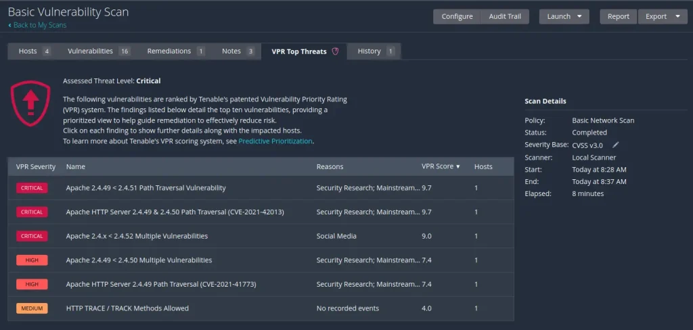Go to the History tab
Screen dimensions: 693x330
[370, 51]
